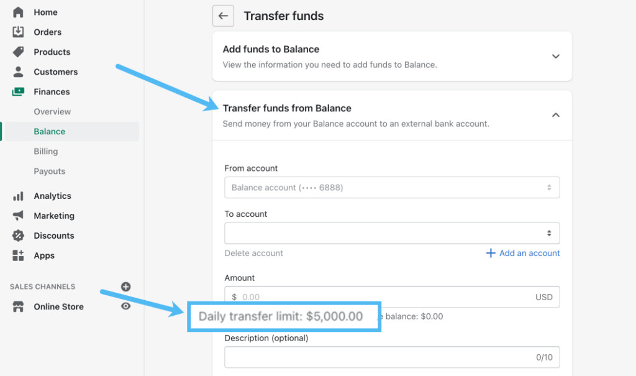The width and height of the screenshot is (636, 376).
Task: Click the Discounts badge icon
Action: [x=18, y=236]
